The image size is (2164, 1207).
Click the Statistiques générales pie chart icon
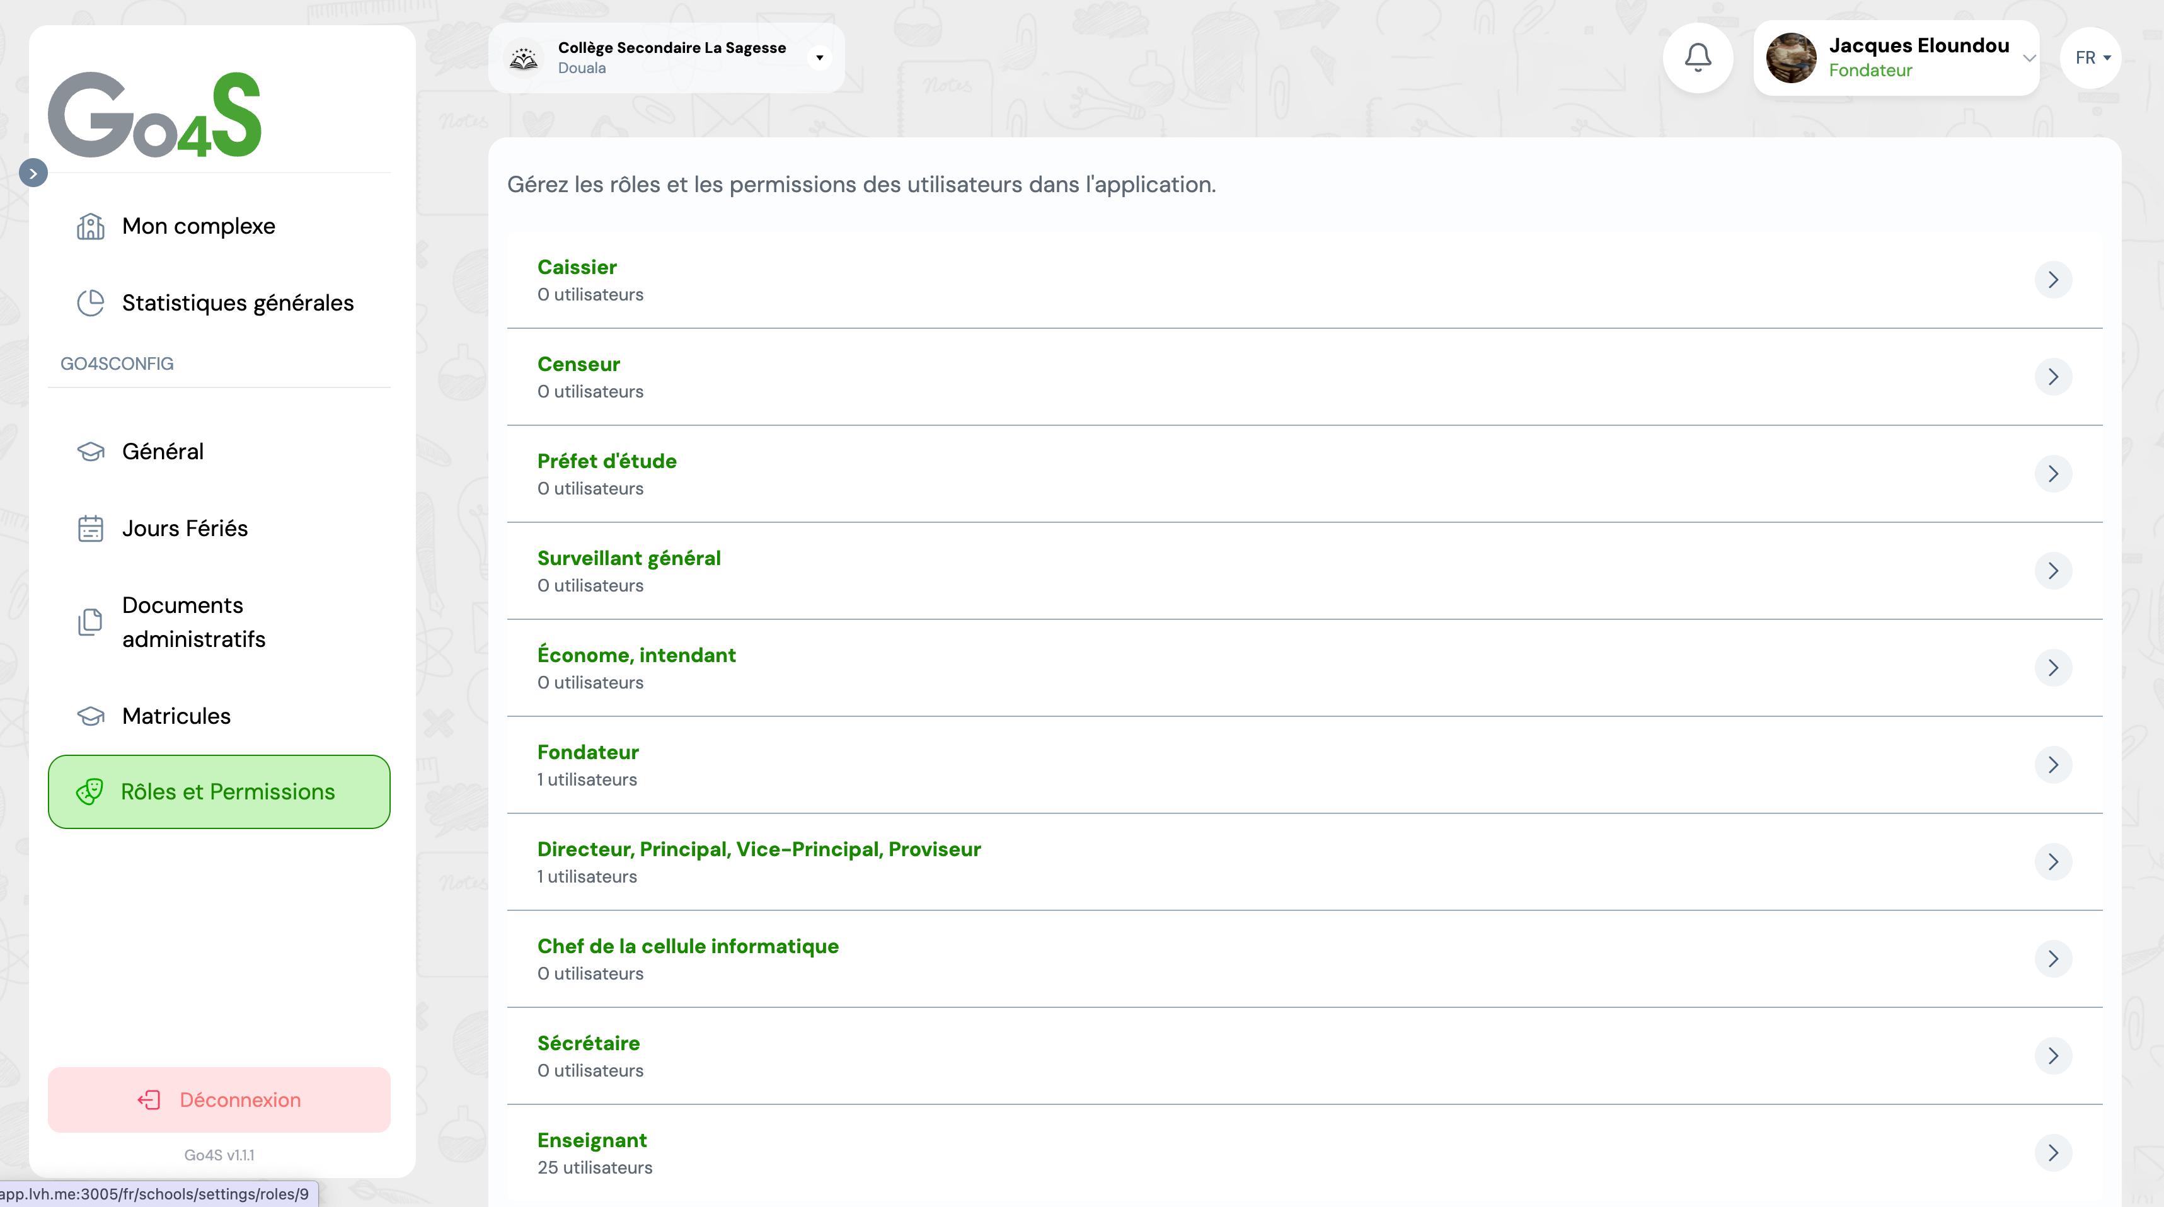[x=91, y=302]
